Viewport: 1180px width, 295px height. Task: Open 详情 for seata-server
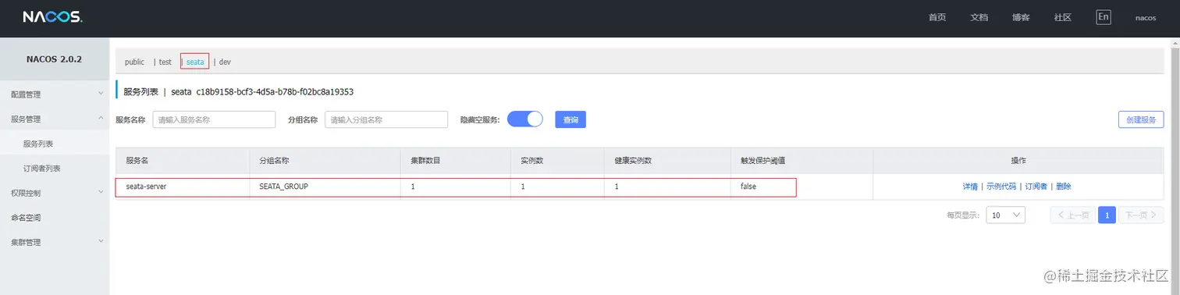pyautogui.click(x=970, y=187)
